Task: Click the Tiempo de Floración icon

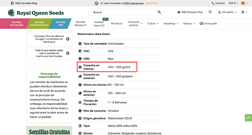Action: 80,103
